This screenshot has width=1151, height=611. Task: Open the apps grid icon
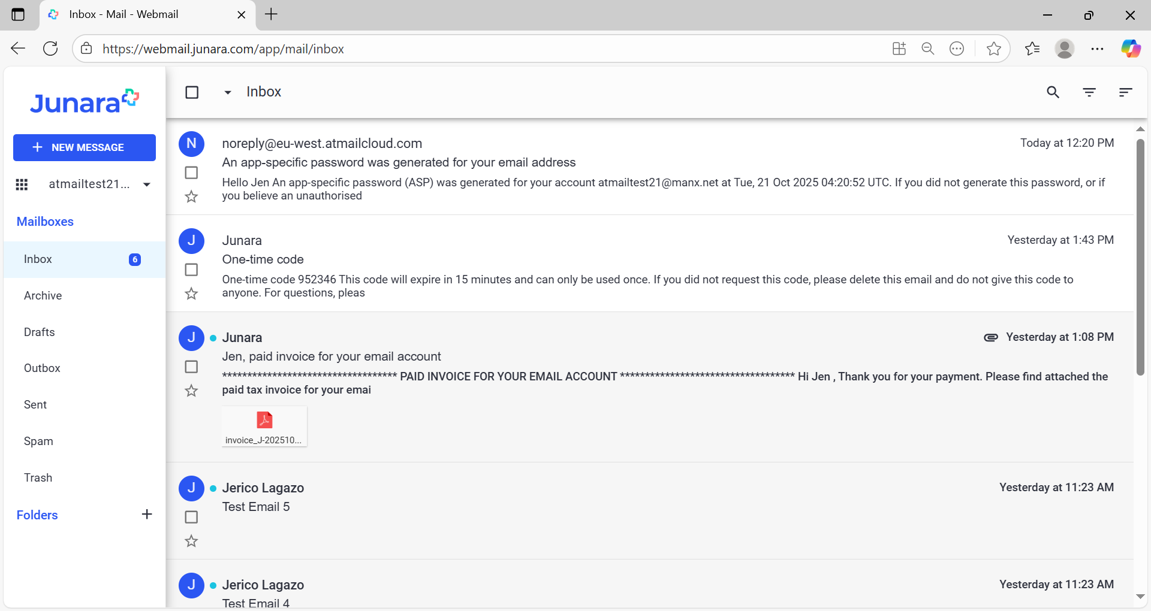22,184
